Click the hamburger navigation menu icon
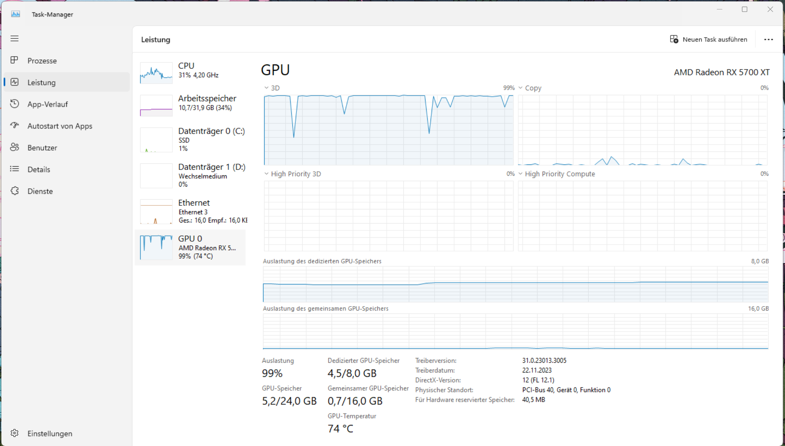Image resolution: width=785 pixels, height=446 pixels. (x=14, y=38)
